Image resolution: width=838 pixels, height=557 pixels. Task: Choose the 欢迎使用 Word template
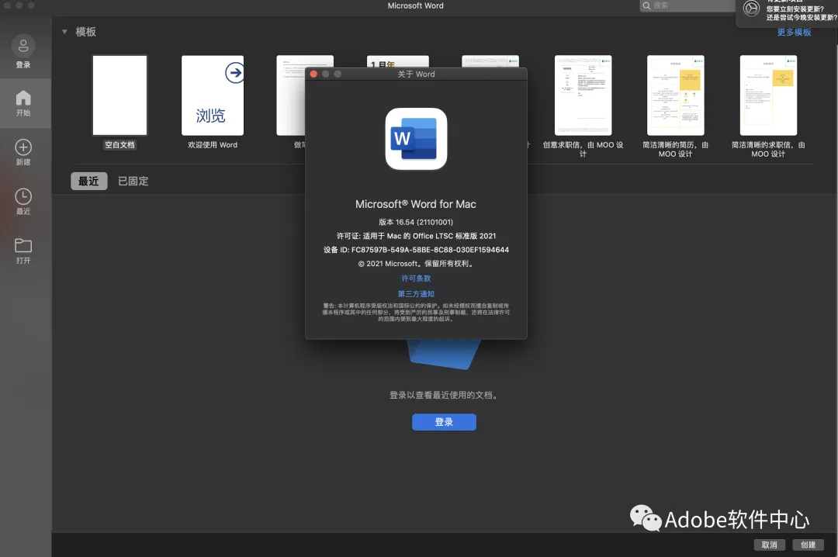213,95
